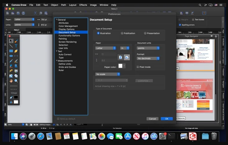Select Auto Correct preferences
This screenshot has width=228, height=145.
(65, 54)
